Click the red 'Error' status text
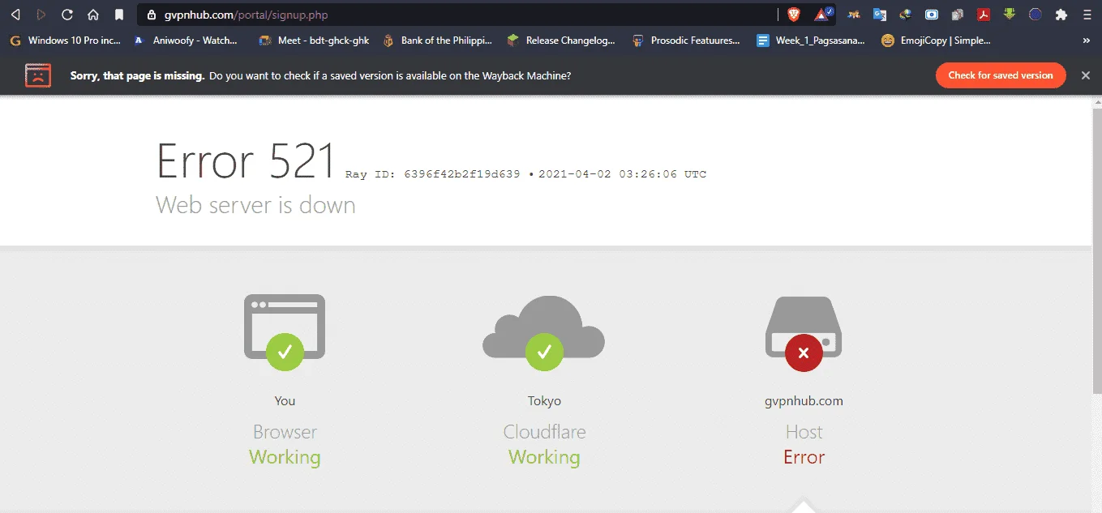This screenshot has width=1102, height=513. pos(804,457)
